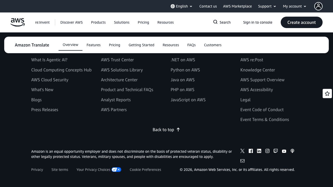This screenshot has height=187, width=333.
Task: Open .NET on AWS link
Action: 183,60
